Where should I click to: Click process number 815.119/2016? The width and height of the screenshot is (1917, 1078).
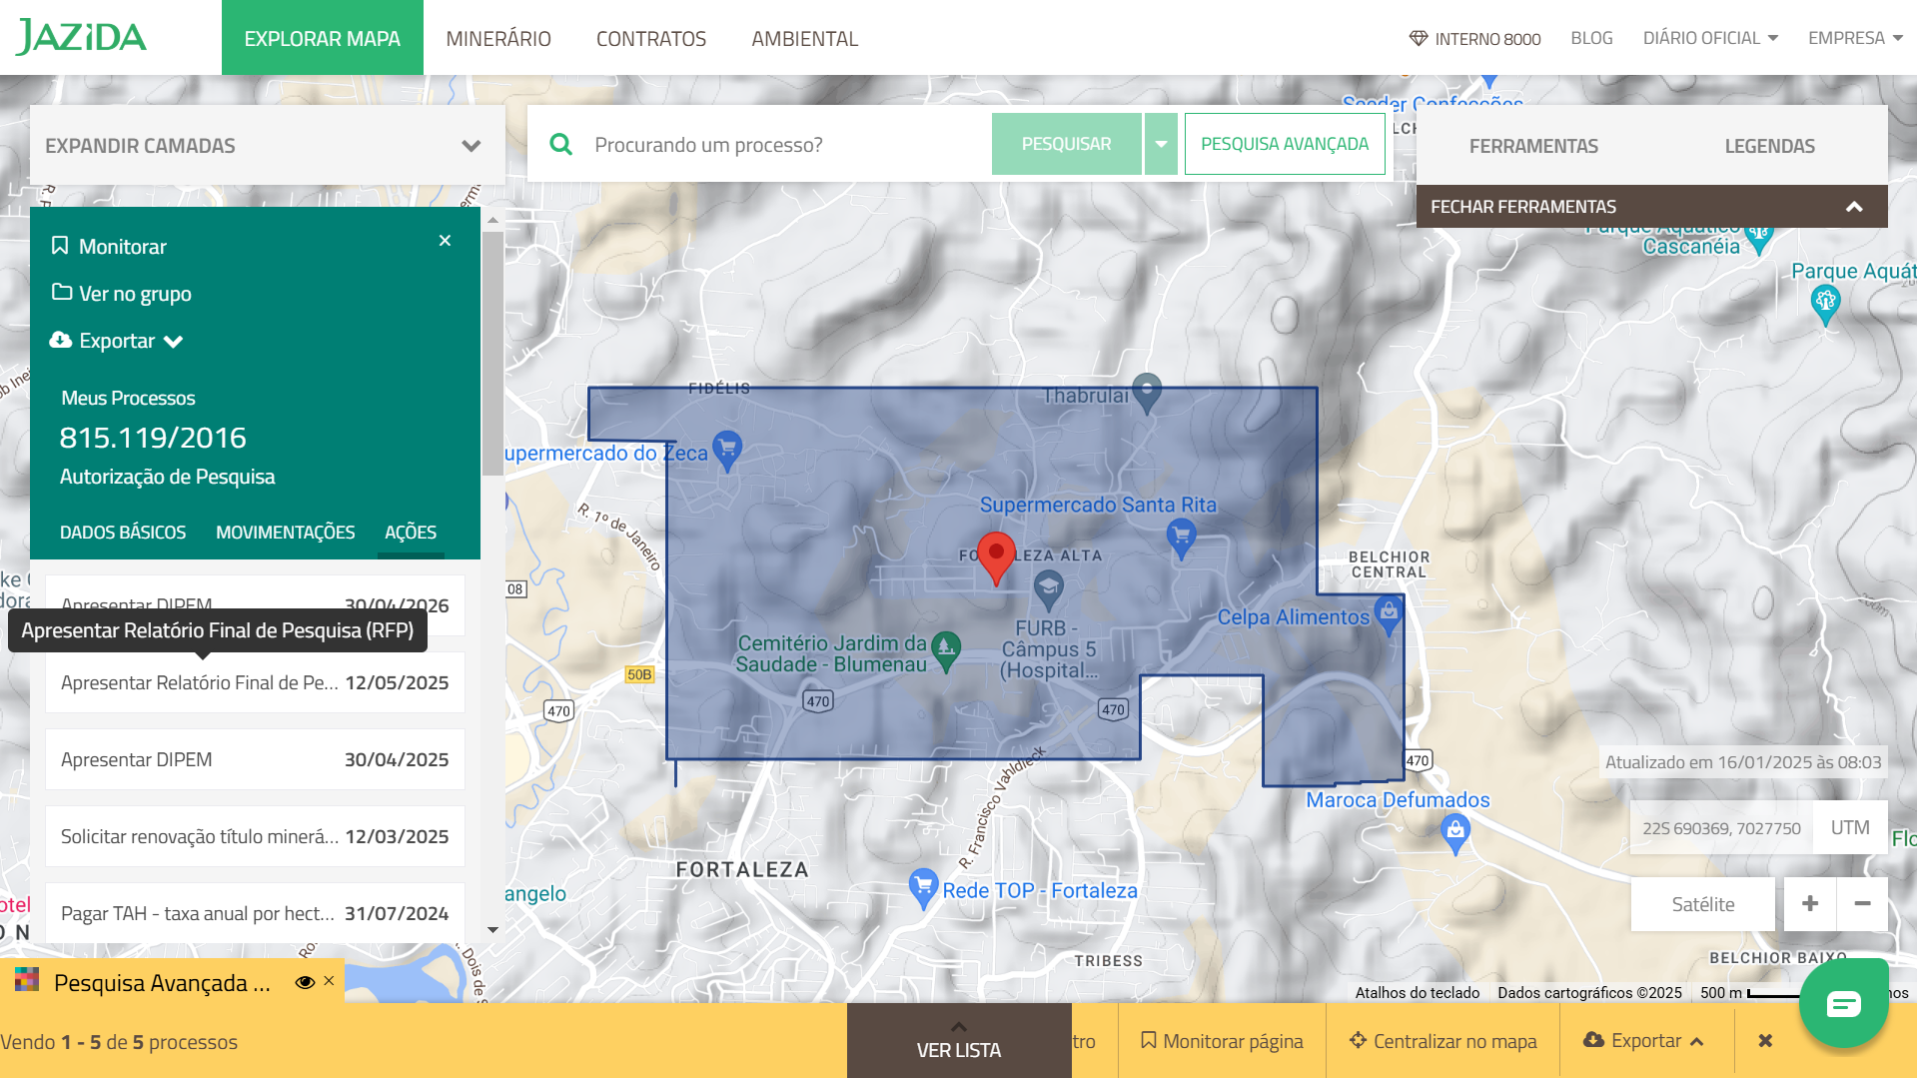pos(153,438)
